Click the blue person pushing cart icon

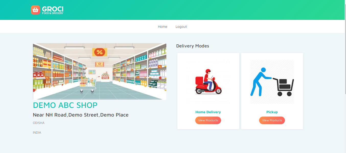pyautogui.click(x=272, y=82)
